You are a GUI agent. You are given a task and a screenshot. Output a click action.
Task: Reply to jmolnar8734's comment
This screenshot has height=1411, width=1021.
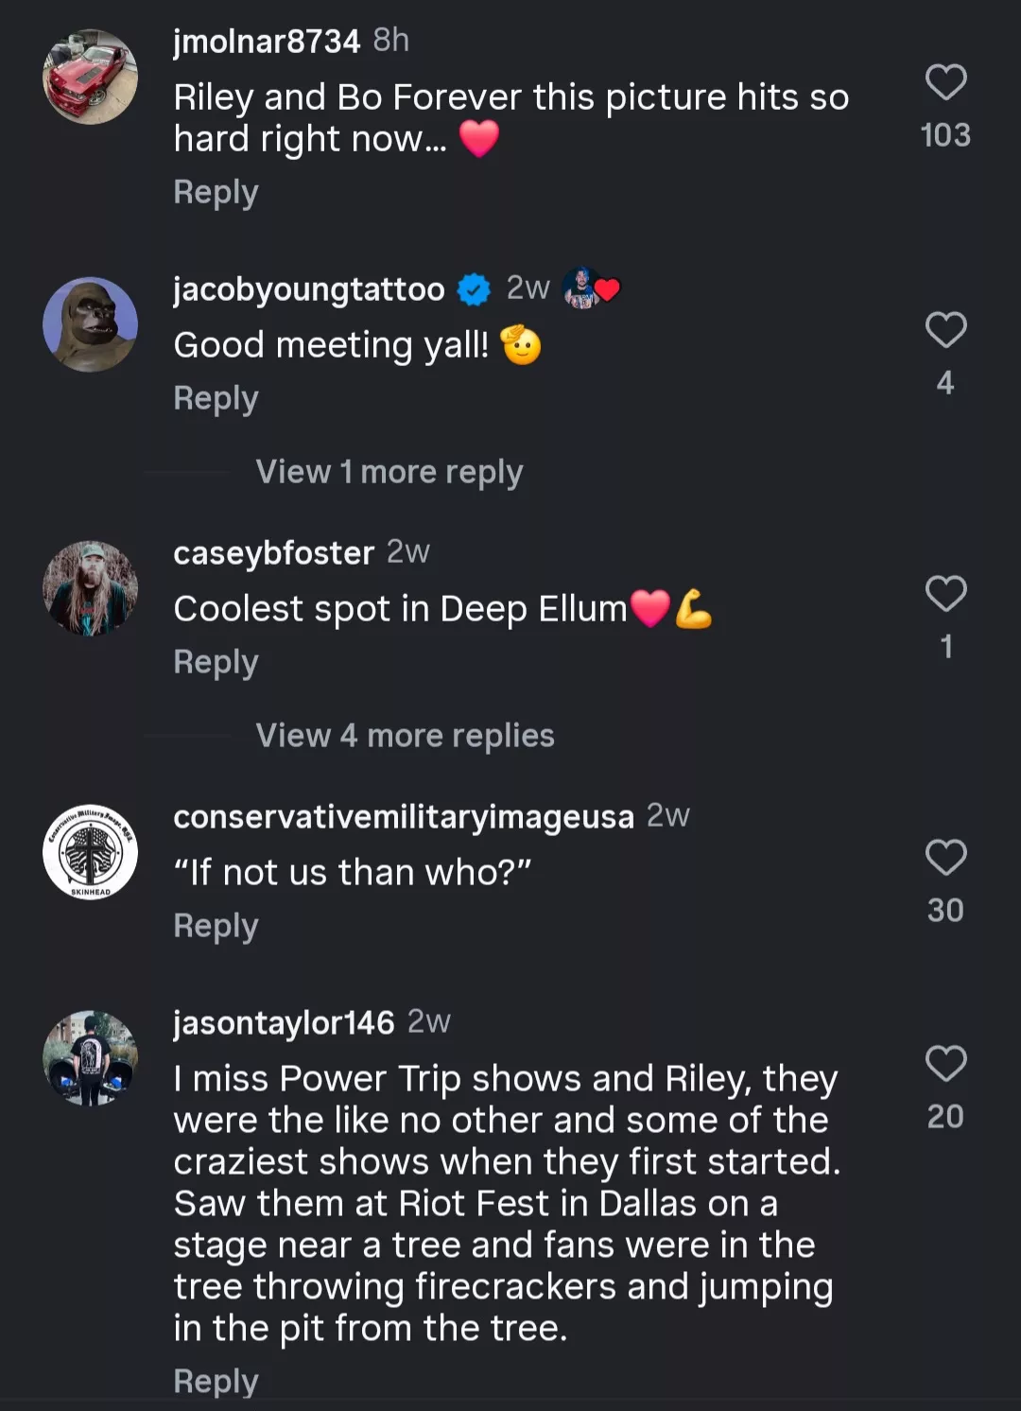(x=216, y=192)
